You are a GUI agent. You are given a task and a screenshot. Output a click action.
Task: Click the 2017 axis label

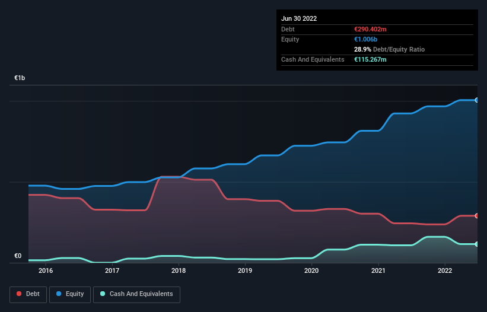[x=112, y=270]
